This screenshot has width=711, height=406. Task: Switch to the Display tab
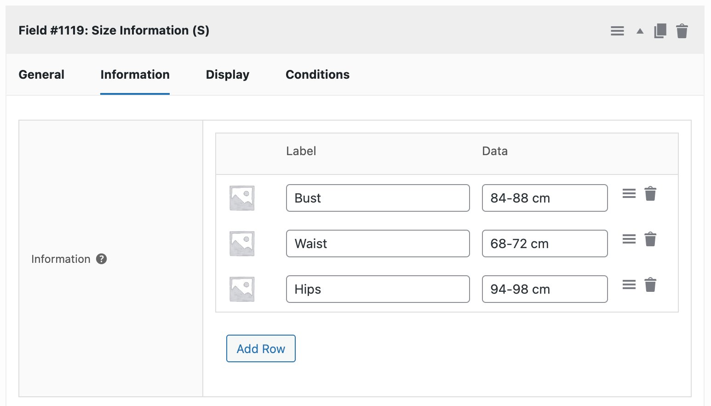[x=227, y=74]
